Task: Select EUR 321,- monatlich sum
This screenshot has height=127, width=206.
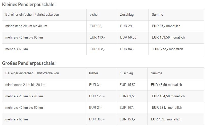Action: coord(167,108)
